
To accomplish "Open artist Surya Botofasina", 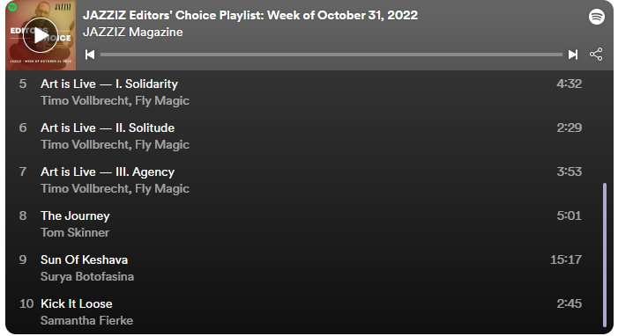I will click(x=87, y=276).
